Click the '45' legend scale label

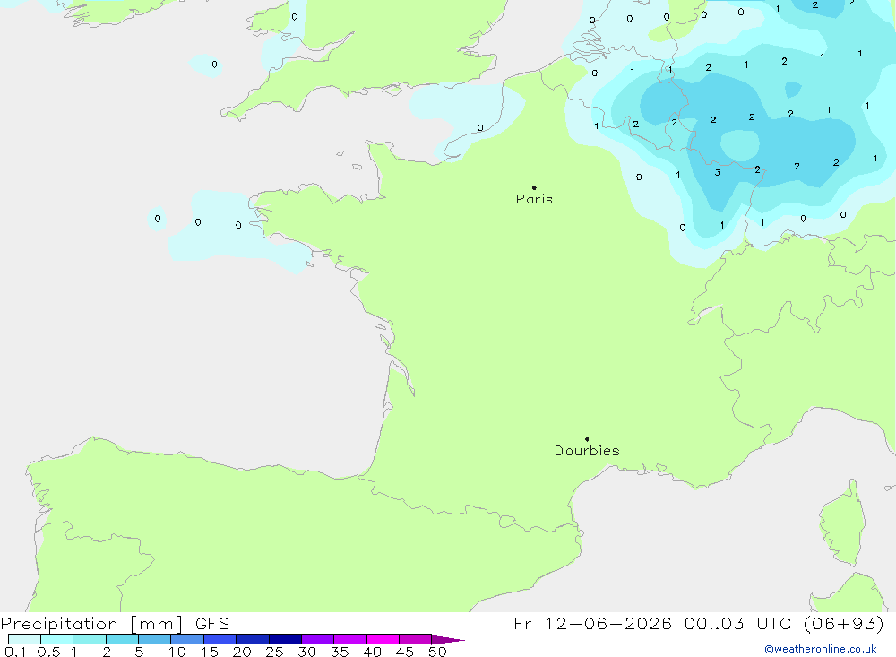click(x=405, y=652)
